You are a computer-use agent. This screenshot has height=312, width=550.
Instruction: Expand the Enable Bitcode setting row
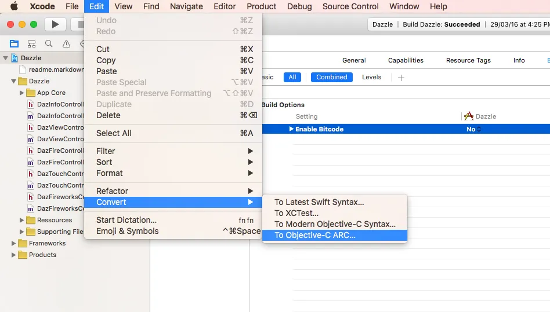(291, 129)
